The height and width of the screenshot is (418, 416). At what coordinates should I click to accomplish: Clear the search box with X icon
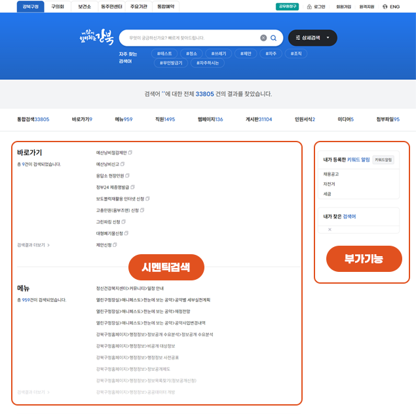click(263, 38)
